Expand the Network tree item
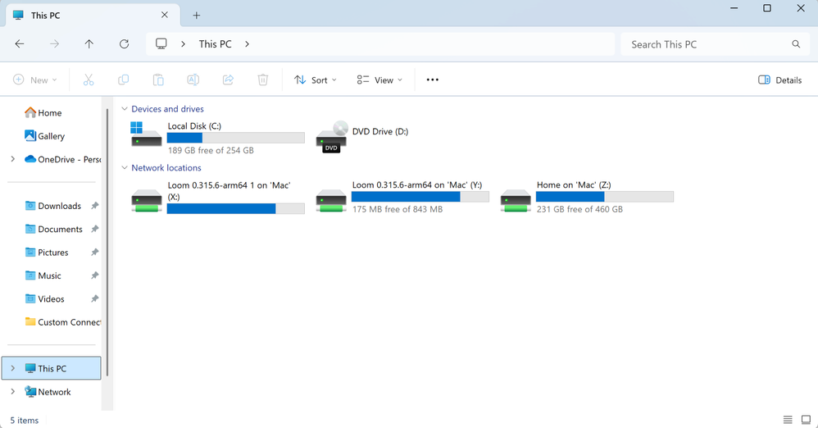This screenshot has width=818, height=428. (x=13, y=392)
